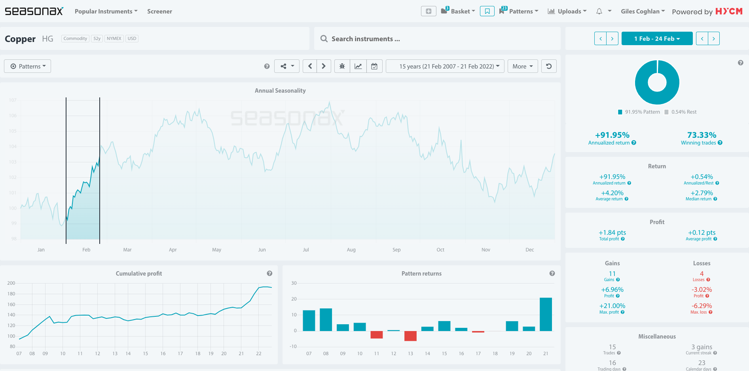Click the calendar check icon

tap(374, 66)
